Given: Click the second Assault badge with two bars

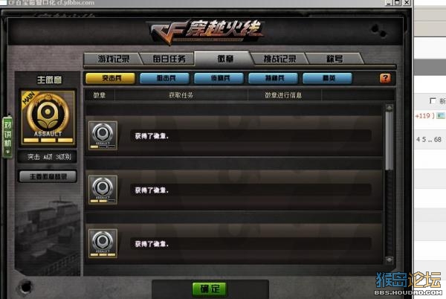Looking at the screenshot, I should coord(103,190).
